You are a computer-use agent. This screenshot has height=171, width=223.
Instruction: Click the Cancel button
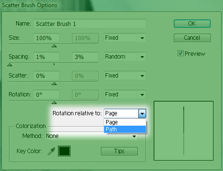(192, 38)
